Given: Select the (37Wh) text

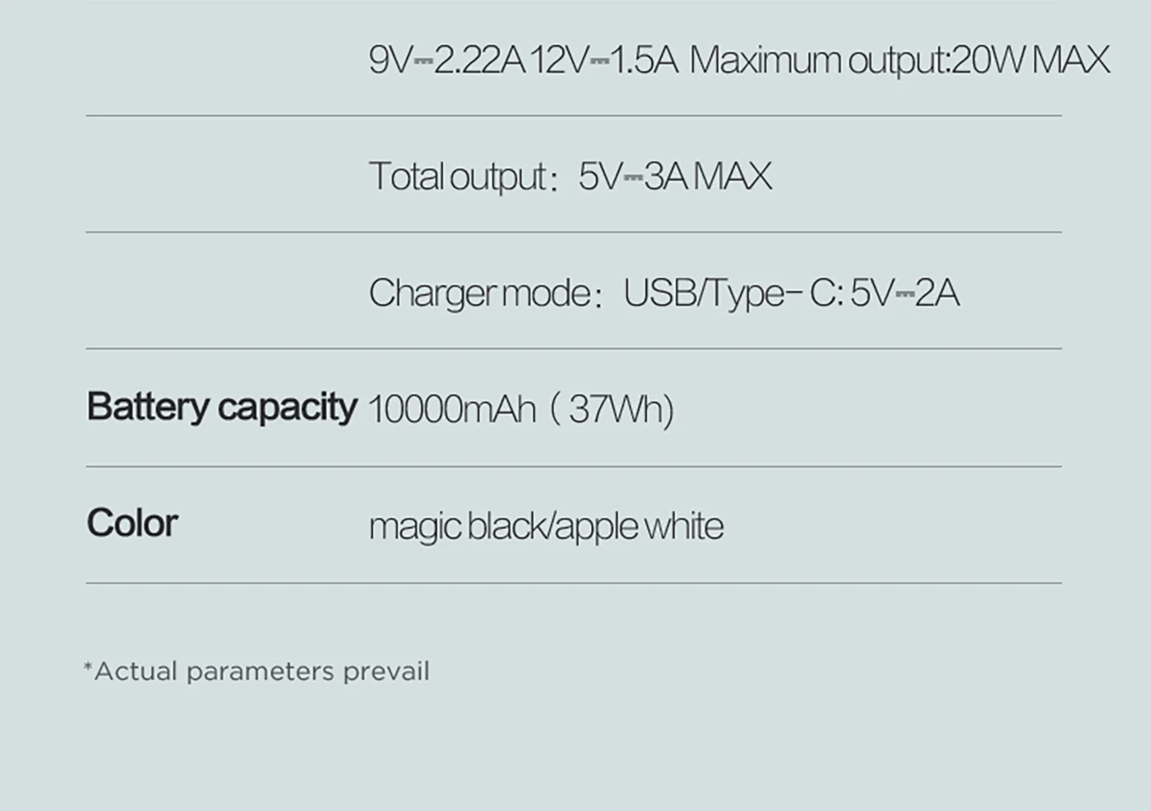Looking at the screenshot, I should (x=612, y=409).
